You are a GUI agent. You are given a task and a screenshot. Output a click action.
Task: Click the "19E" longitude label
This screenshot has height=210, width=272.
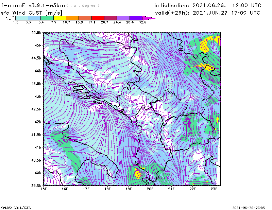click(x=129, y=189)
